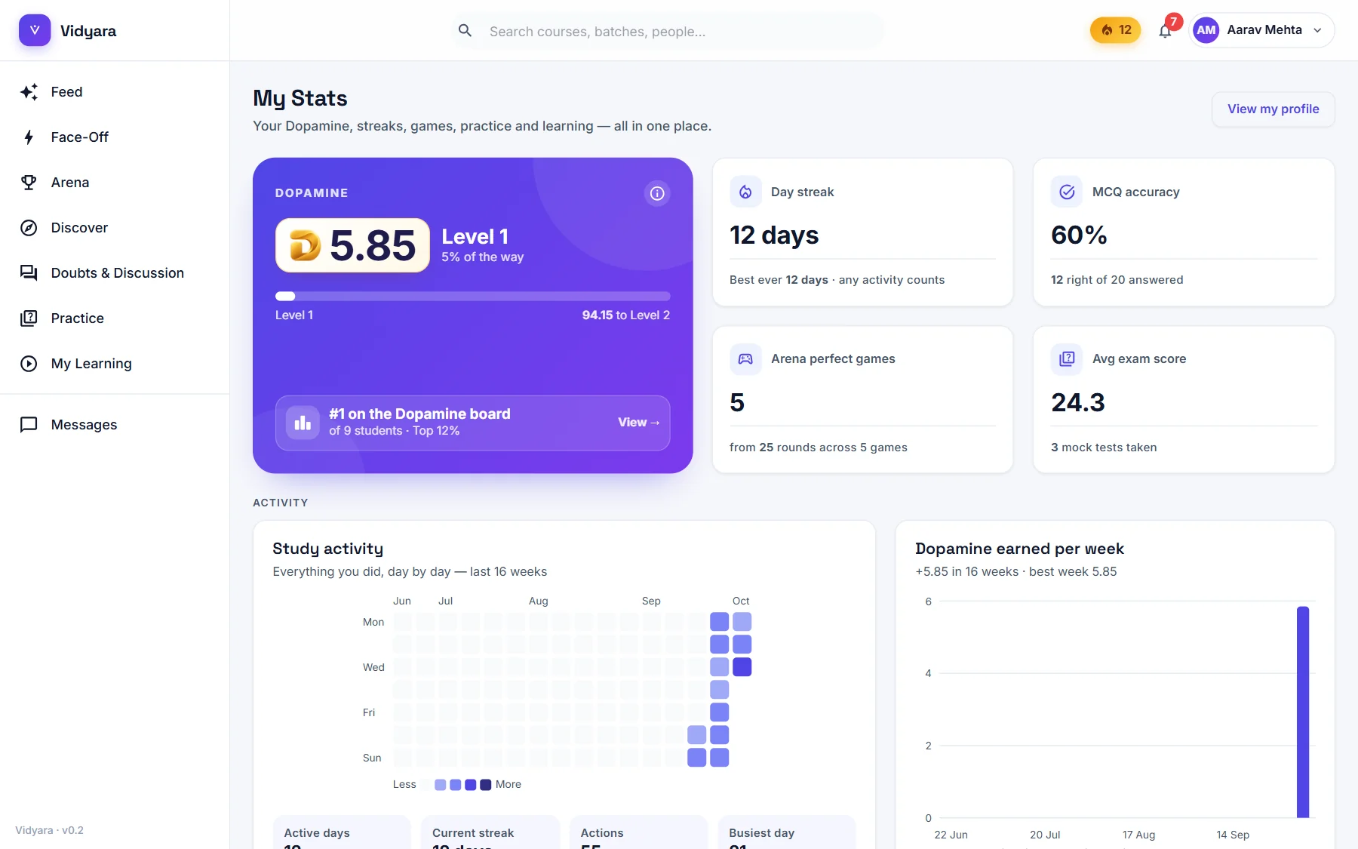Click the View my profile button
The image size is (1358, 849).
pos(1273,109)
